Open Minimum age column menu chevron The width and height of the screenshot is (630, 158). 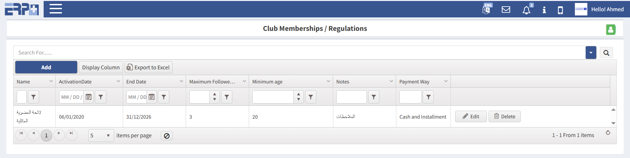pyautogui.click(x=328, y=81)
